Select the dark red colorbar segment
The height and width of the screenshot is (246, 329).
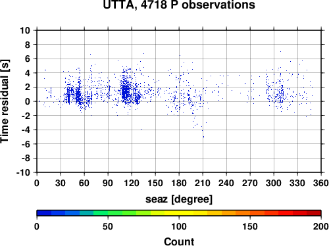pyautogui.click(x=314, y=213)
